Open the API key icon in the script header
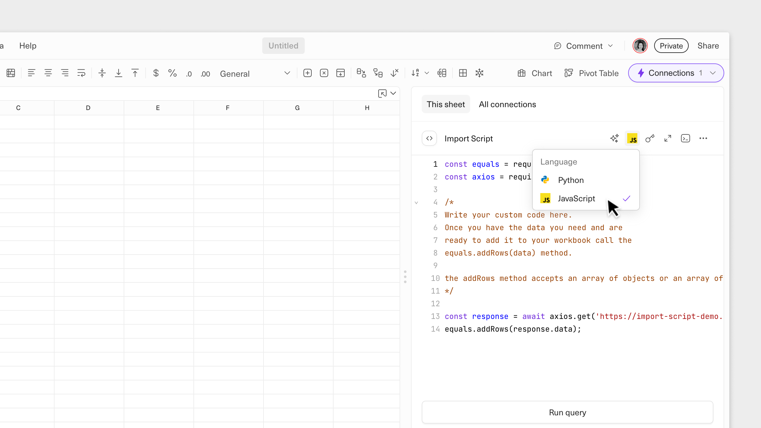This screenshot has height=428, width=761. point(650,138)
